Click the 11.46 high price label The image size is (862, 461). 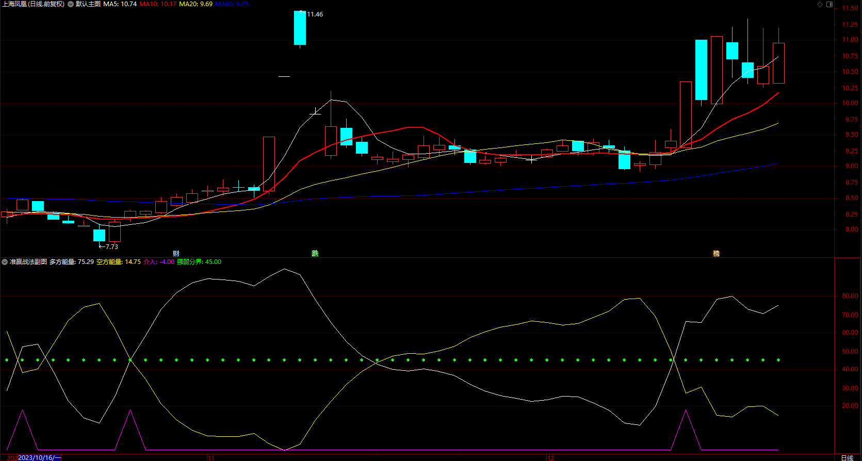pos(315,14)
